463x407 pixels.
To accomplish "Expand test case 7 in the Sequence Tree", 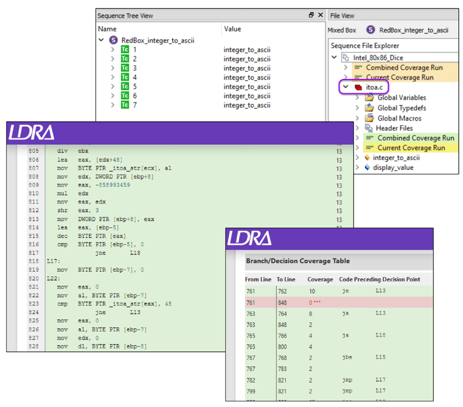I will [x=112, y=105].
